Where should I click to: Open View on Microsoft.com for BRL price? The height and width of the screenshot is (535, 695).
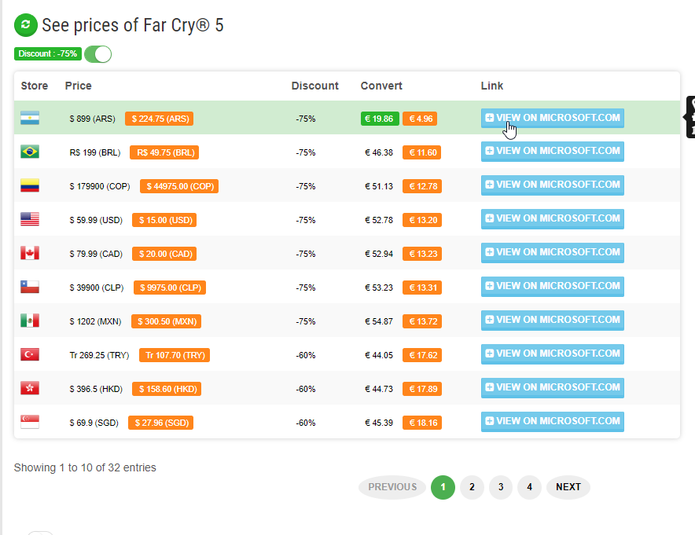pos(552,152)
